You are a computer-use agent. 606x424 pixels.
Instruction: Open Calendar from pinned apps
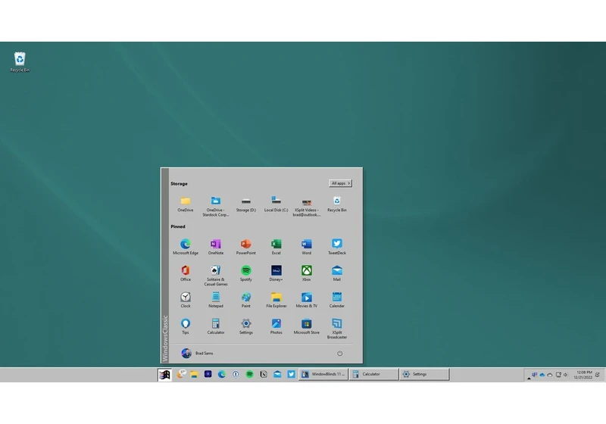[337, 300]
